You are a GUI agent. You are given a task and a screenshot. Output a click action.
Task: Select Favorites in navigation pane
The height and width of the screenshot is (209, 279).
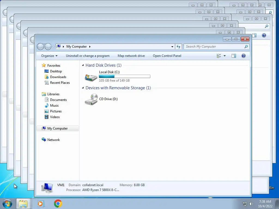[x=54, y=65]
